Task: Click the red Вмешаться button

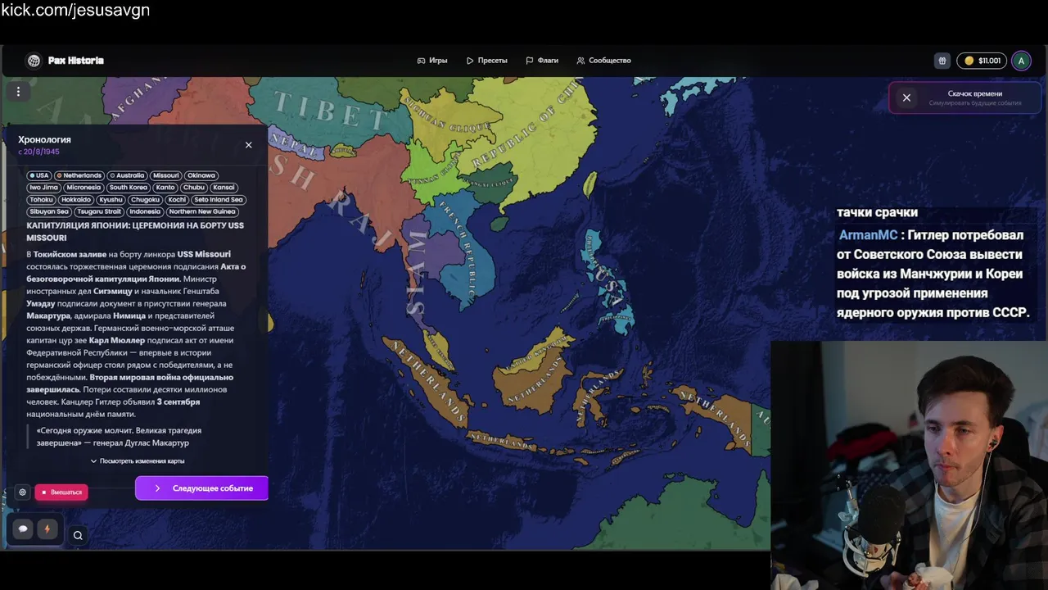Action: pos(61,492)
